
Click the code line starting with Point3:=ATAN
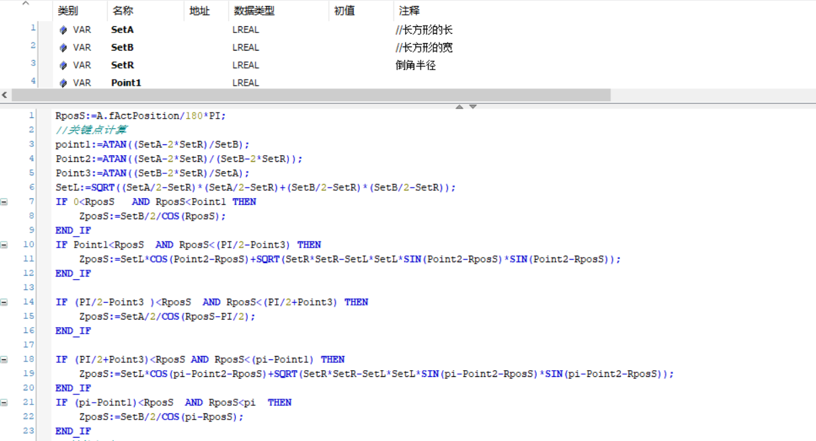coord(152,173)
